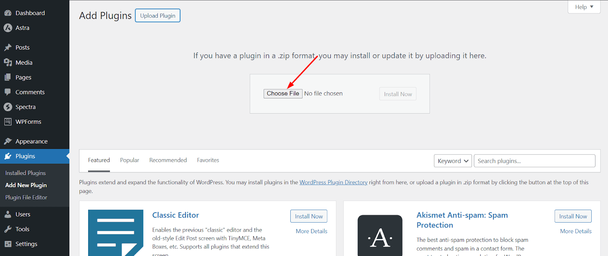Click the Comments speech bubble icon

(8, 92)
